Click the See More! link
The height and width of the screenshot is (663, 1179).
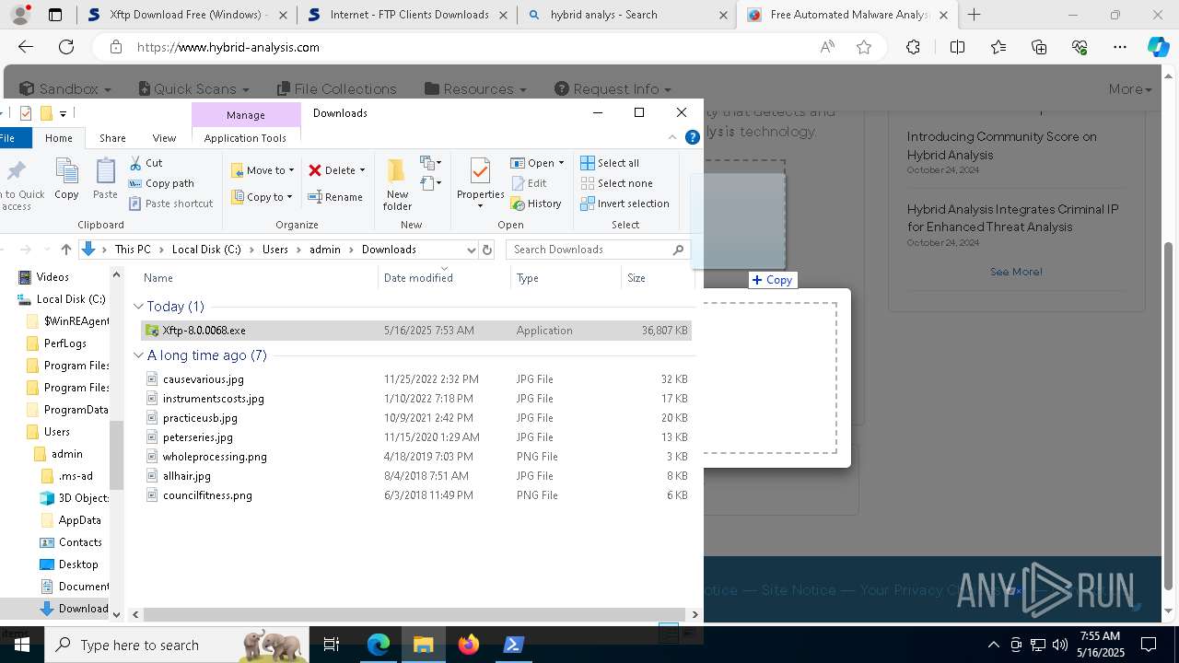1016,272
